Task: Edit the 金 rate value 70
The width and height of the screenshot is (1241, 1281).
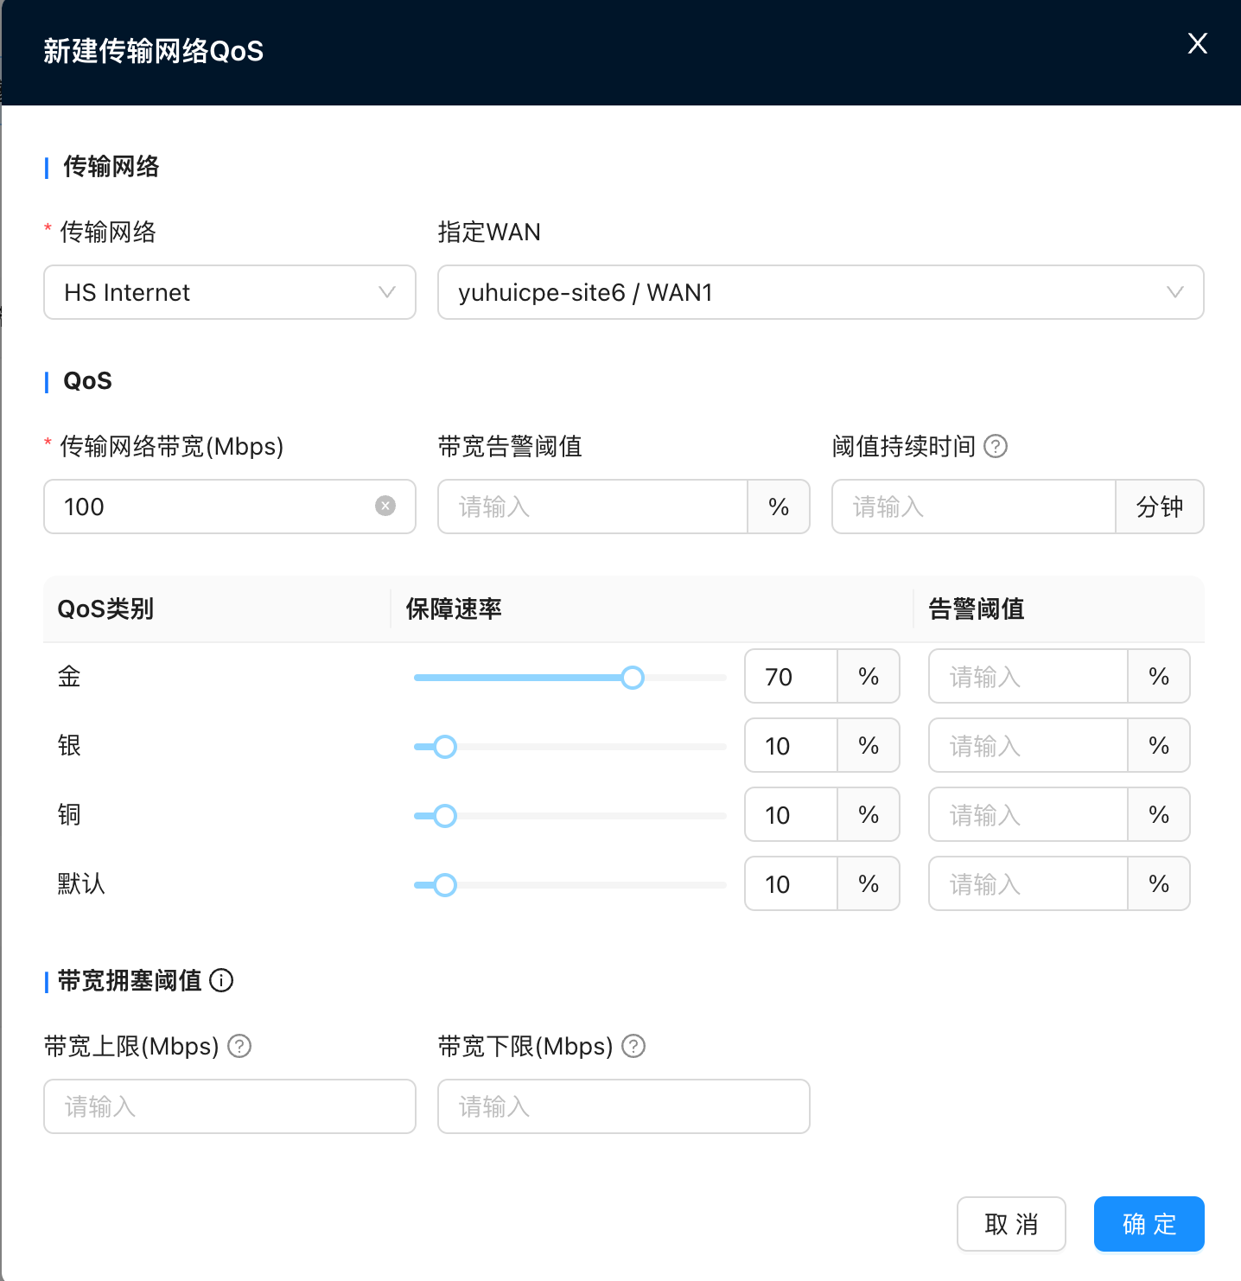Action: 791,676
